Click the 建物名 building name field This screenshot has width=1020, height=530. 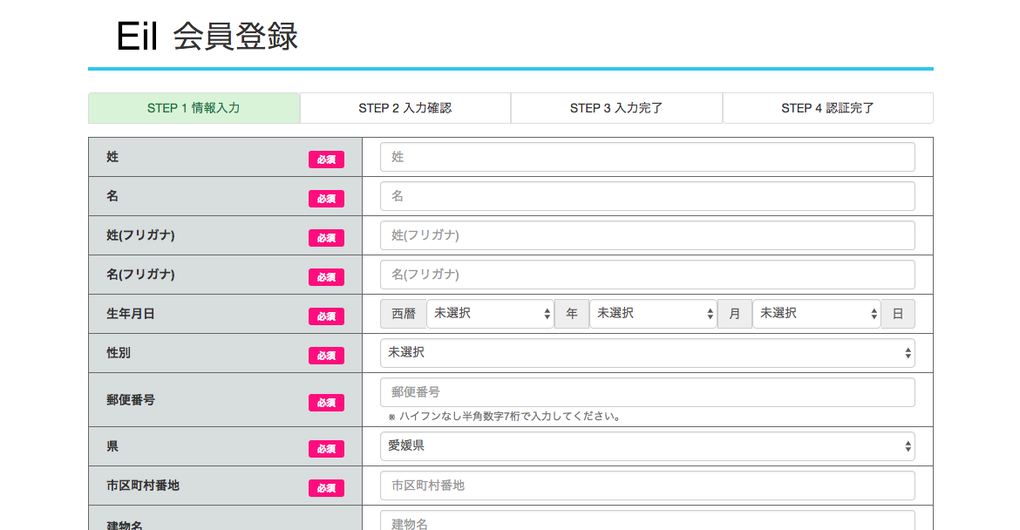click(647, 520)
